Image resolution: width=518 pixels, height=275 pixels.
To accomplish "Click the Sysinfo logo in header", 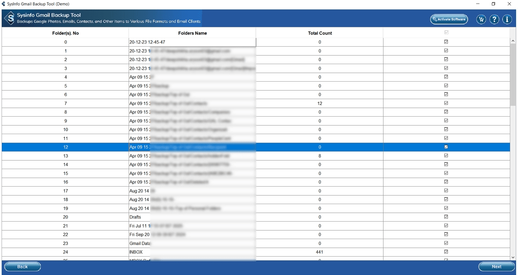I will click(x=10, y=18).
